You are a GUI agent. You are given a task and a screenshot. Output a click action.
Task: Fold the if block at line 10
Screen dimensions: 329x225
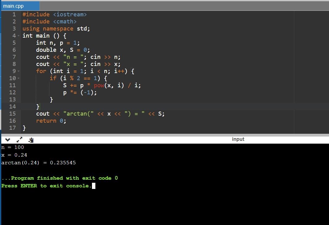pyautogui.click(x=18, y=78)
